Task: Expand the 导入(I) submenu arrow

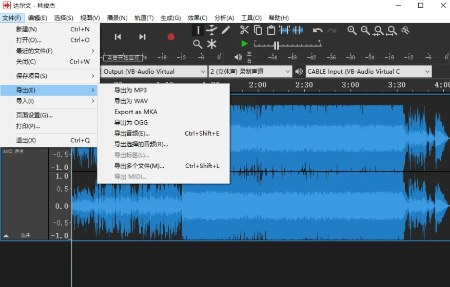Action: tap(93, 101)
